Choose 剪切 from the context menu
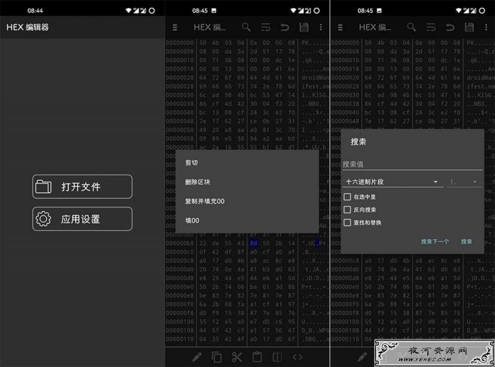This screenshot has width=495, height=367. 247,163
